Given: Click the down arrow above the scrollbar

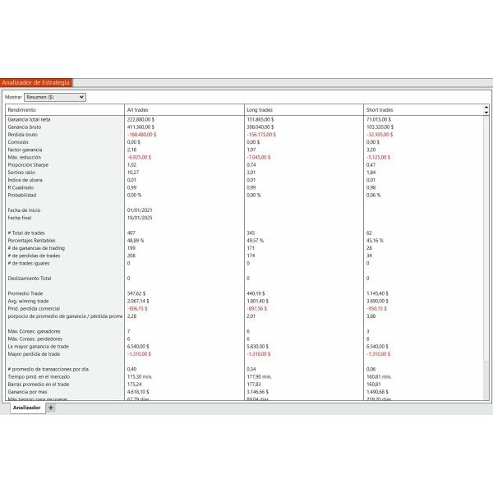Looking at the screenshot, I should [486, 112].
